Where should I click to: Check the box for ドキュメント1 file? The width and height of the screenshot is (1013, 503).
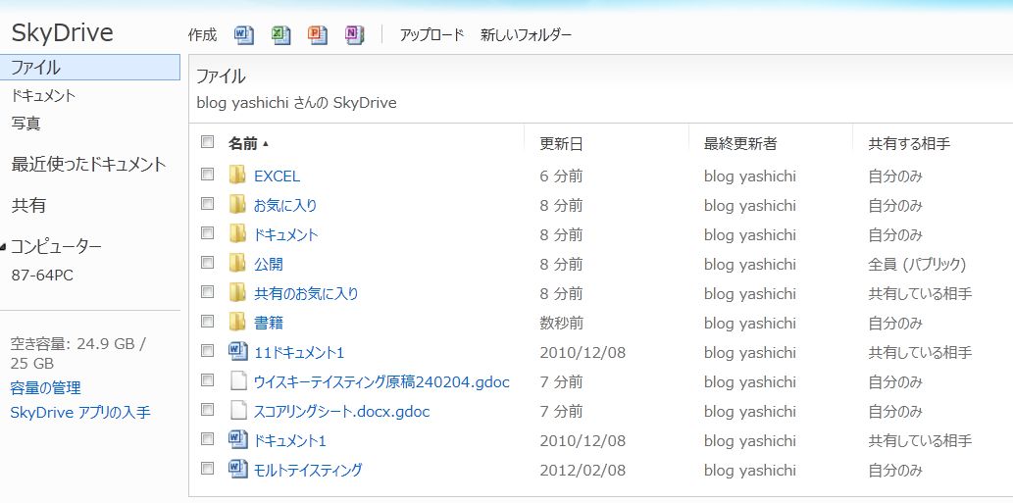pyautogui.click(x=207, y=439)
